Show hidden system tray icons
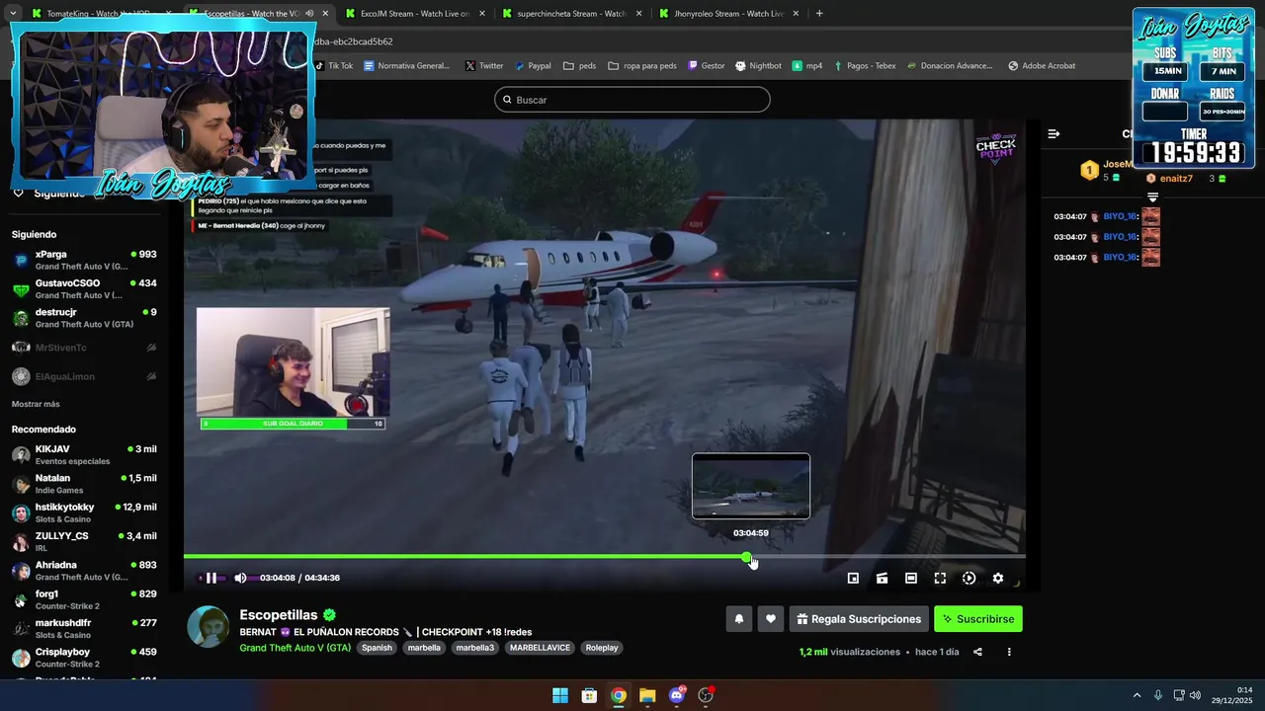Viewport: 1265px width, 711px height. [x=1137, y=695]
